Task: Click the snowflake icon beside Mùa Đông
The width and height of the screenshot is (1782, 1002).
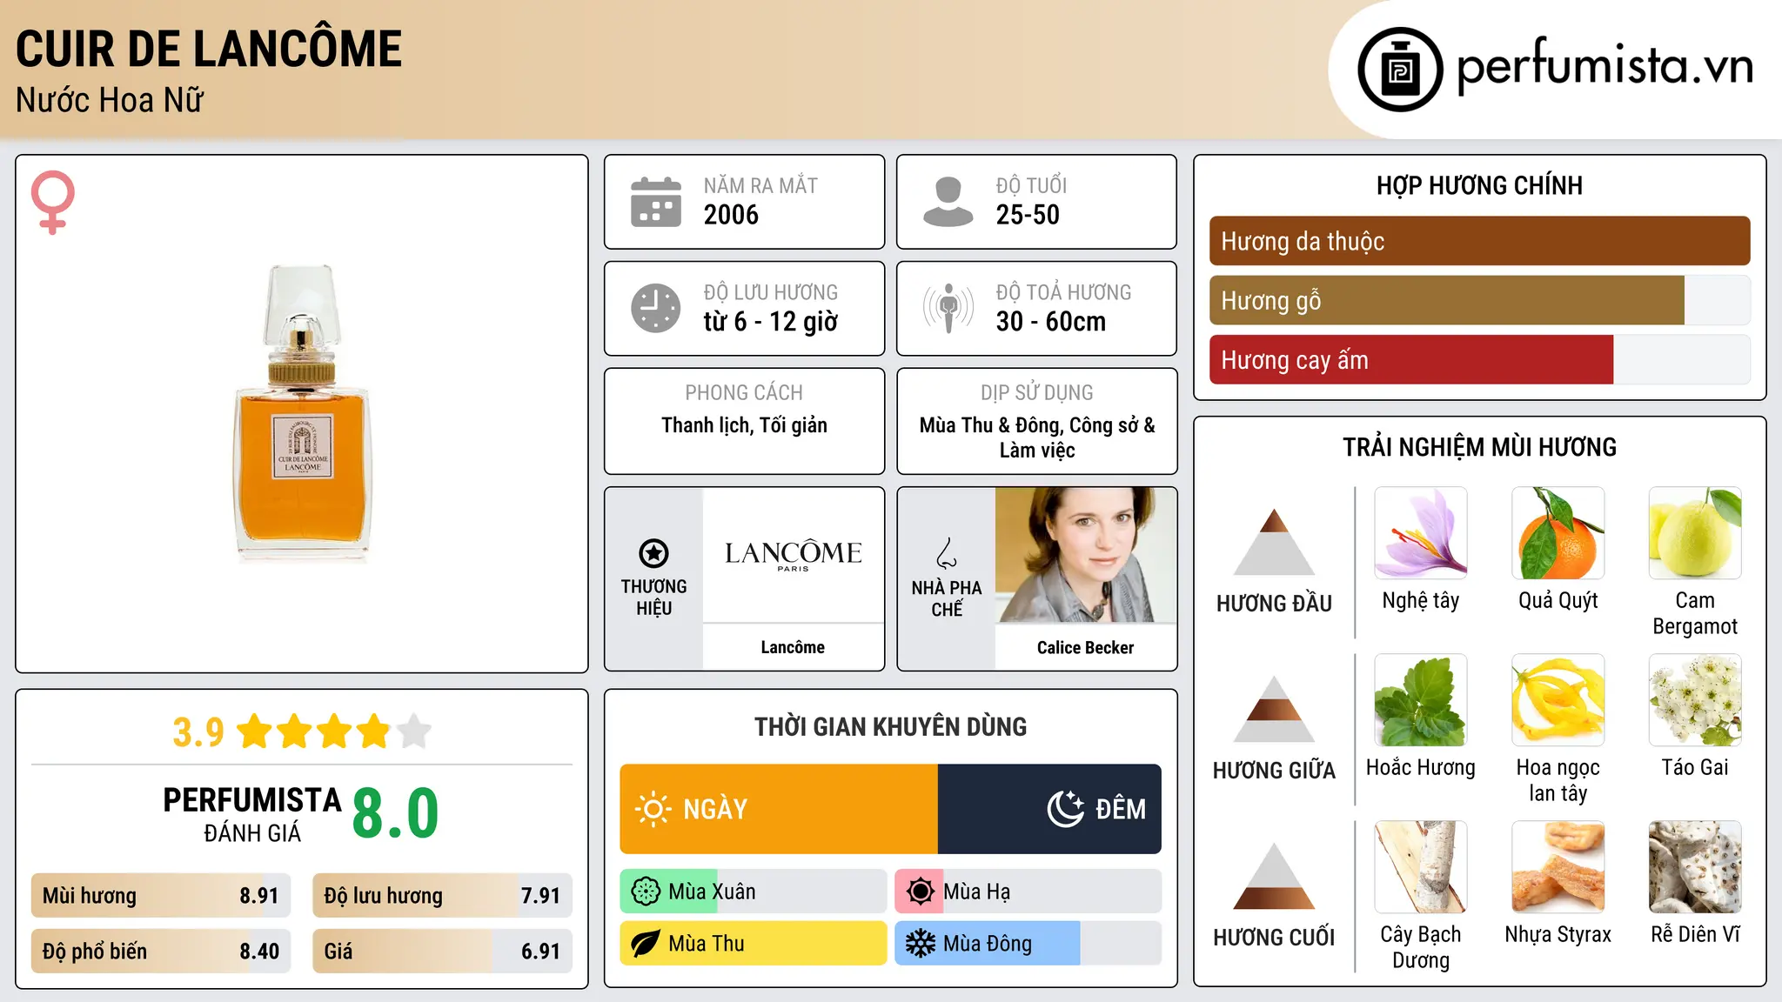Action: [920, 944]
